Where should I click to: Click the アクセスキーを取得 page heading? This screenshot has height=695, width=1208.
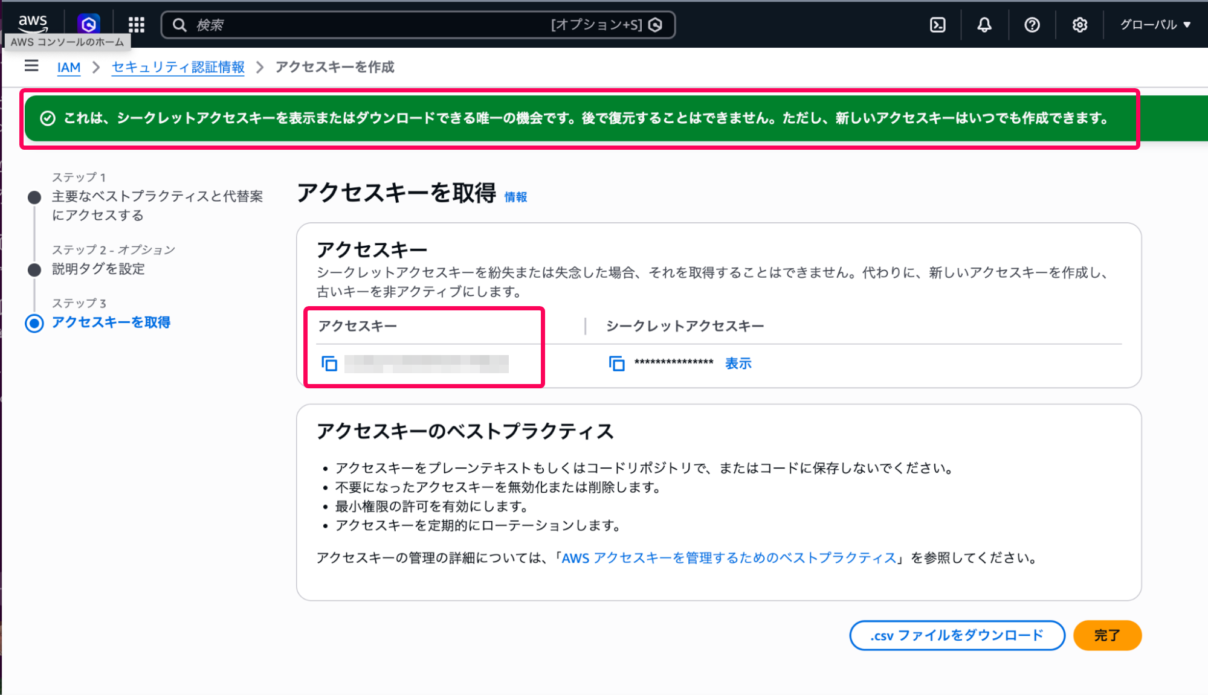[396, 193]
